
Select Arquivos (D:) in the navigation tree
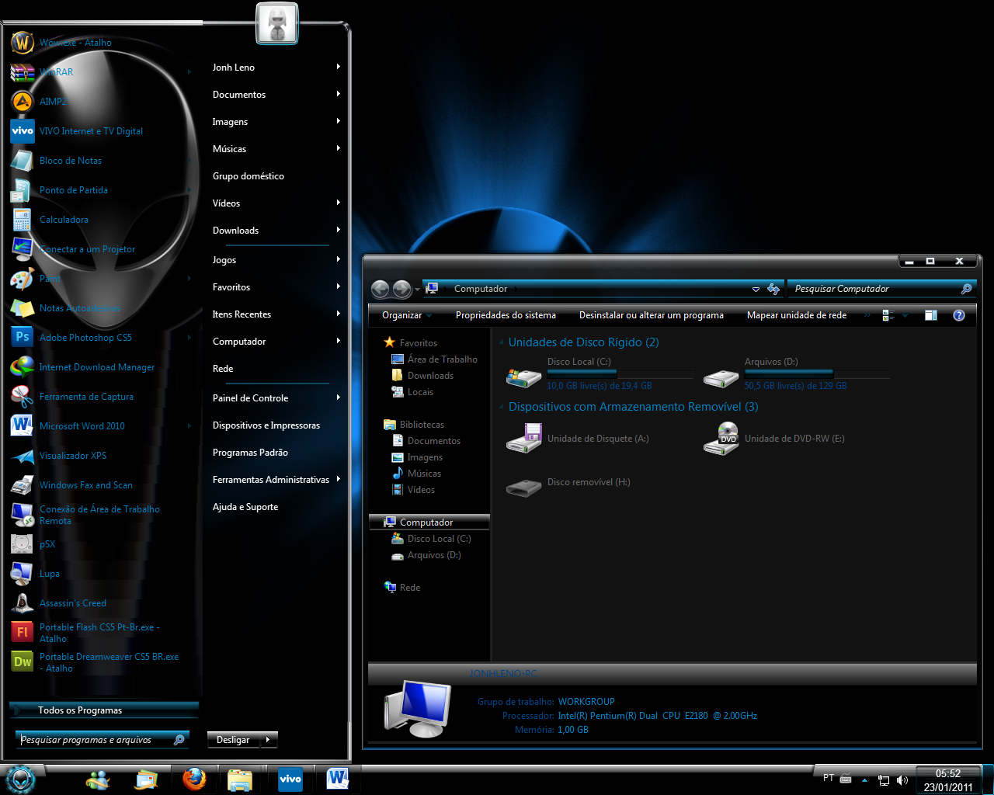point(434,555)
